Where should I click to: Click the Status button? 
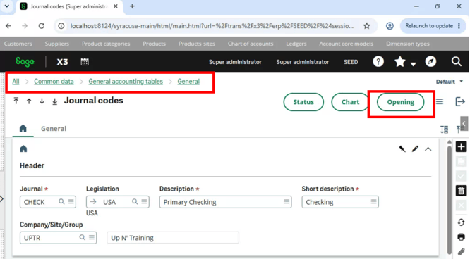(303, 102)
